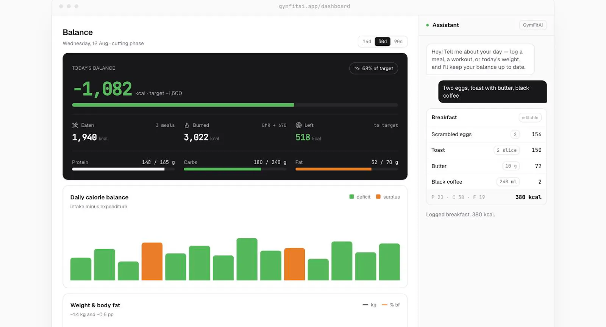Viewport: 606px width, 327px height.
Task: Click the '380 kcal' breakfast total
Action: [528, 197]
